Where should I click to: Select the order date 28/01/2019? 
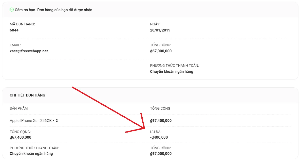tap(160, 30)
